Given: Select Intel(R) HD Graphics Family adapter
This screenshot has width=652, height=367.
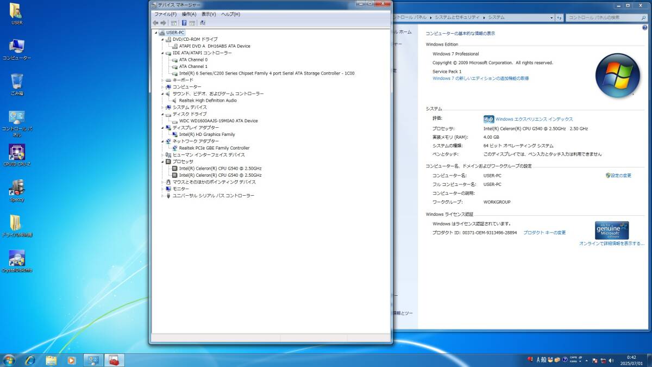Looking at the screenshot, I should 207,134.
